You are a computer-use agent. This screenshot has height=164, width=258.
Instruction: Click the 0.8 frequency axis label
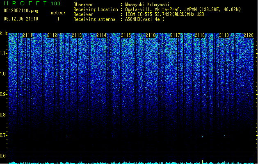tap(4, 115)
